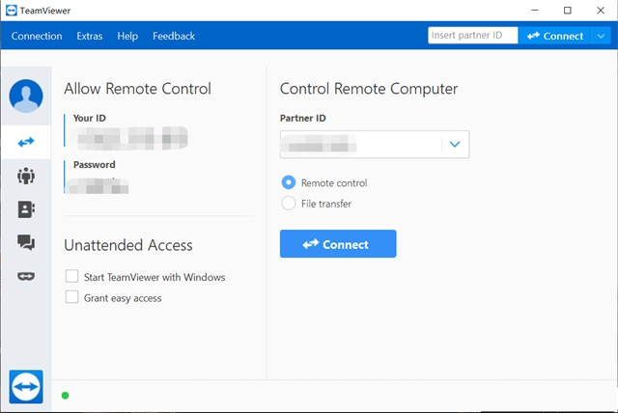Screen dimensions: 618x413
Task: Click the Allow Remote Control heading
Action: tap(137, 89)
